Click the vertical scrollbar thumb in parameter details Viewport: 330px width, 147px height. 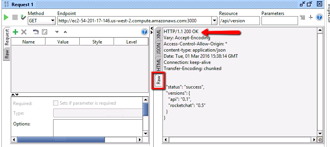(x=146, y=109)
